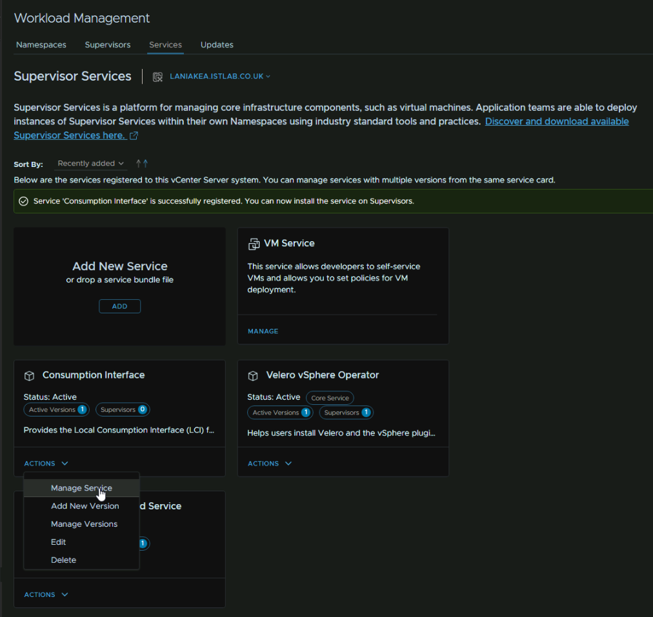Click the external link icon after 'Supervisor Services here.'
The image size is (653, 617).
point(134,135)
